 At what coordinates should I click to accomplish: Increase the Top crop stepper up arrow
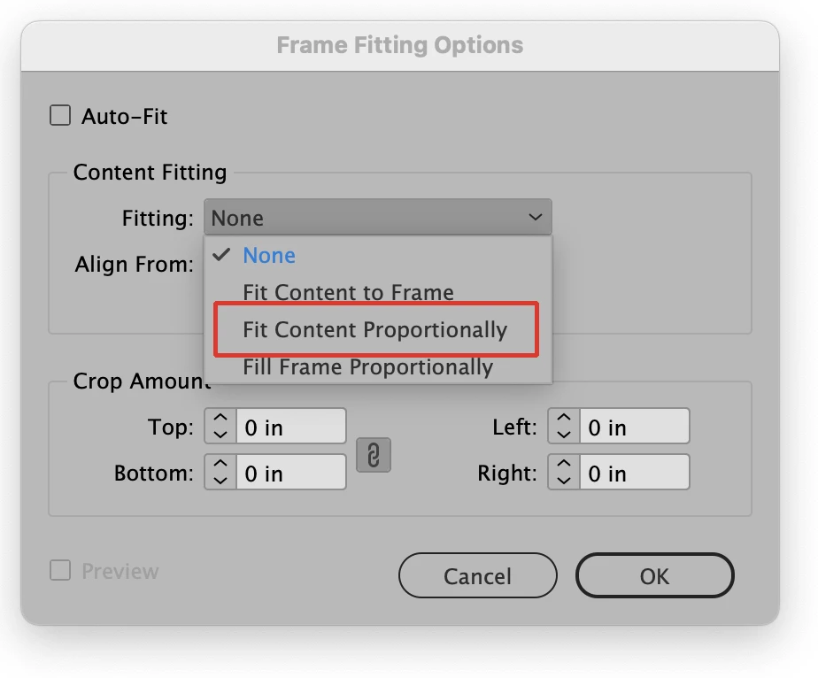click(220, 420)
